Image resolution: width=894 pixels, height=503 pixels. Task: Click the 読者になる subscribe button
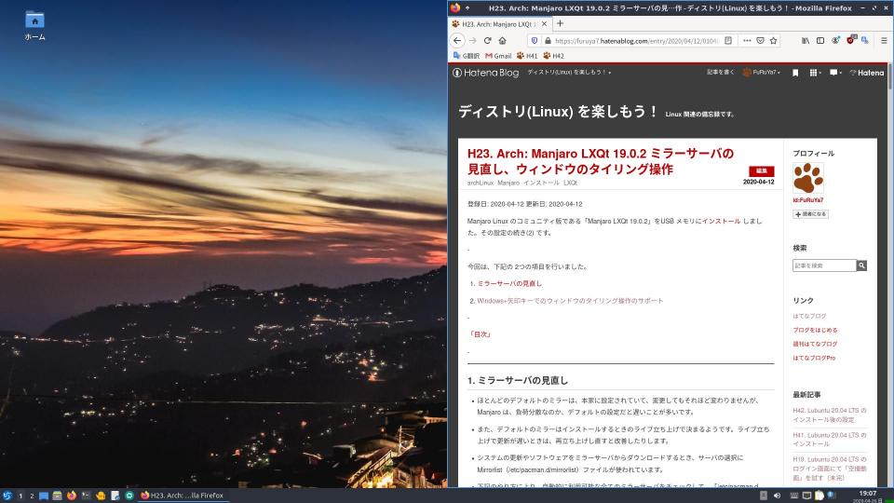pos(810,214)
